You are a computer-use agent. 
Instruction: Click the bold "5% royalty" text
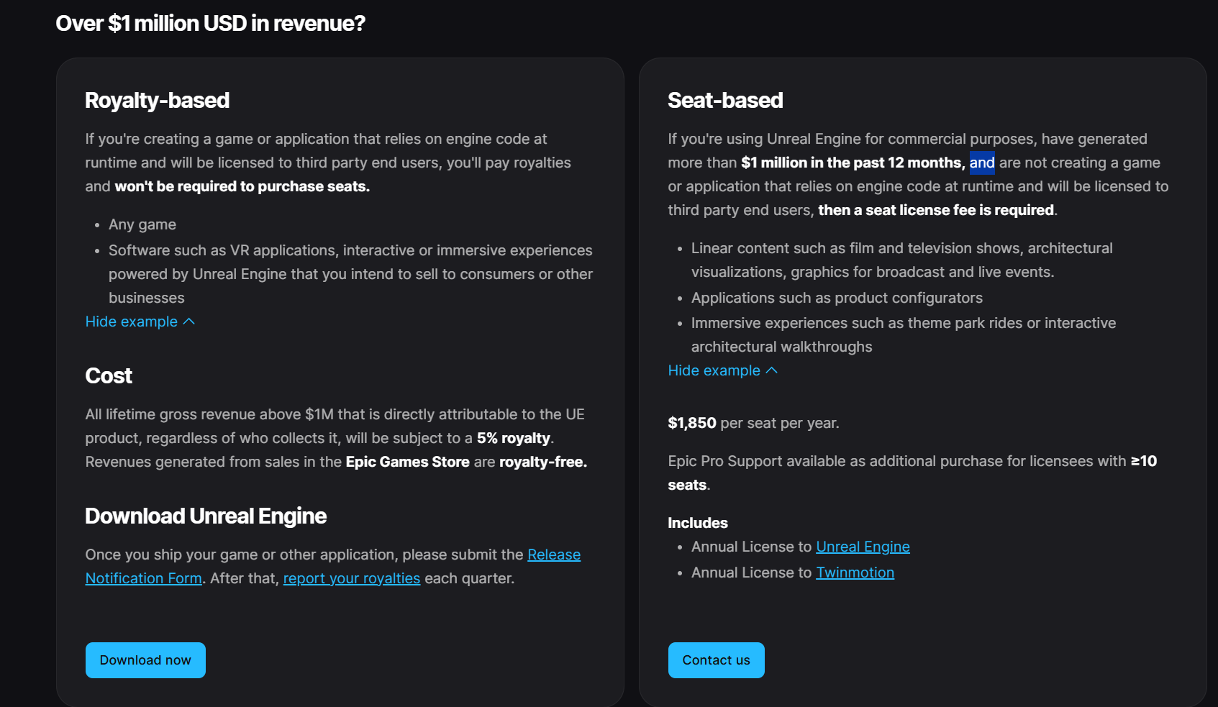[513, 438]
